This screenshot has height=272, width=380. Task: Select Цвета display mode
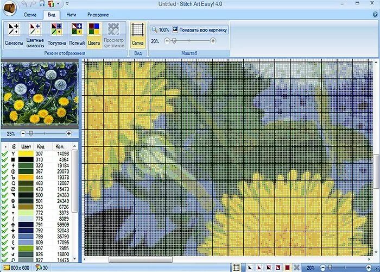[94, 34]
